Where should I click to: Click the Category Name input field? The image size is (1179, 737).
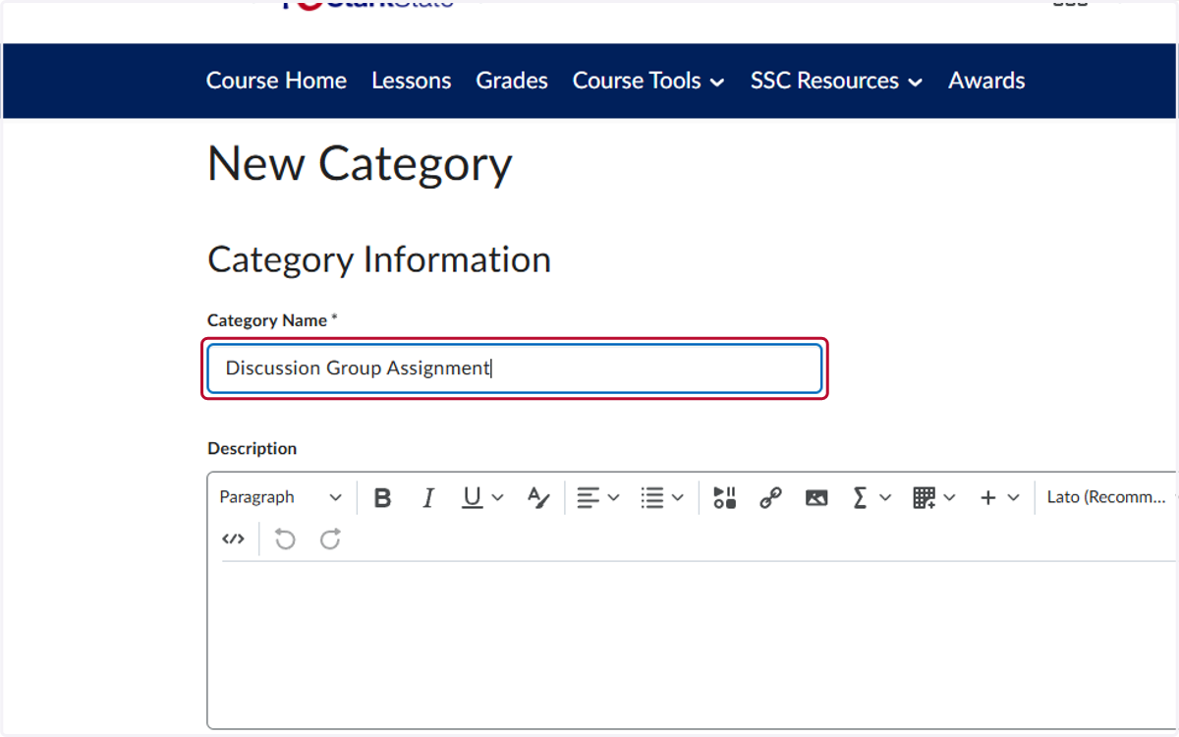[x=515, y=368]
